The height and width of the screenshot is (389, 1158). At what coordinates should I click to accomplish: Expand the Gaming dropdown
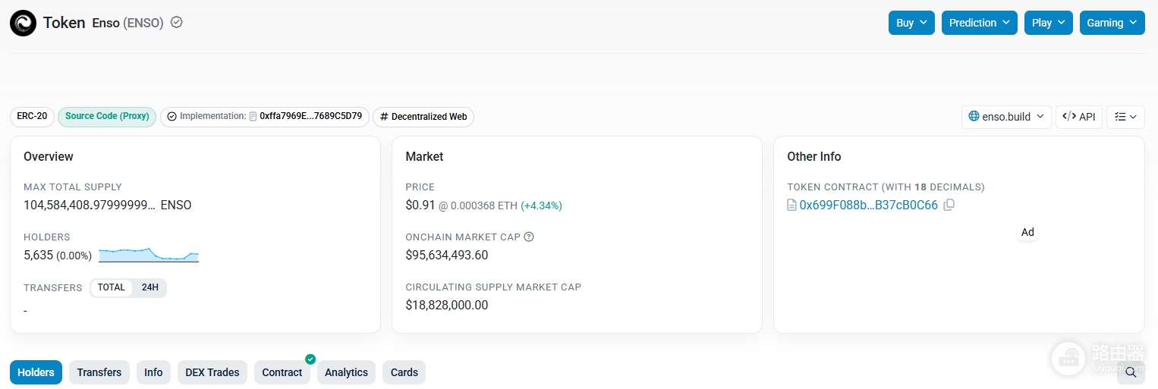coord(1112,23)
